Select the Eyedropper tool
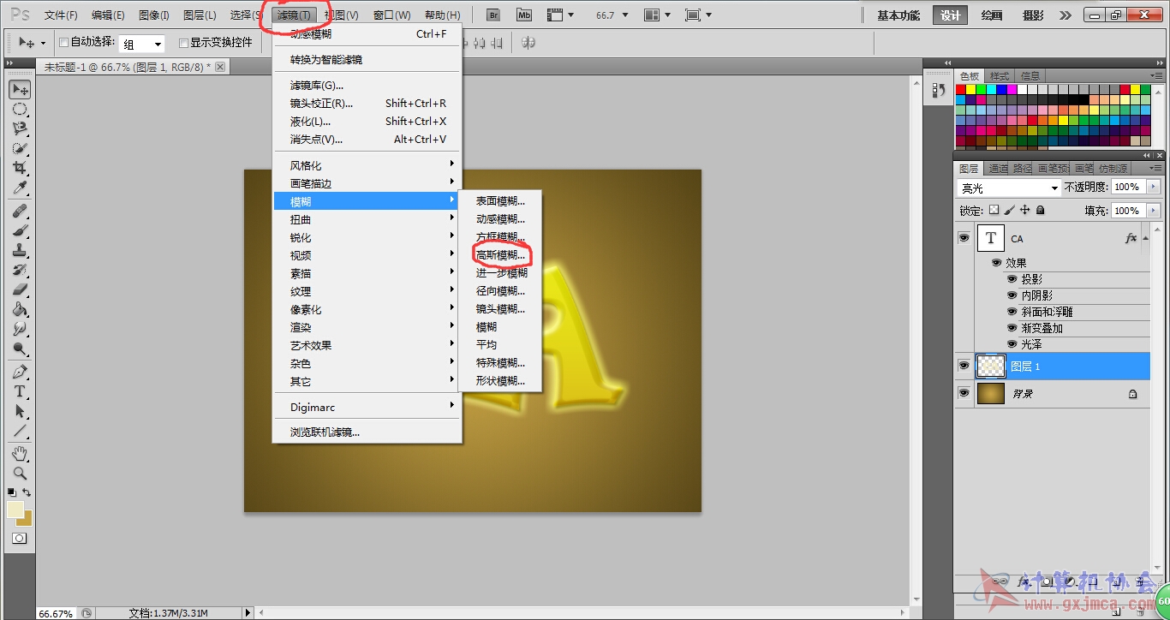Screen dimensions: 1170x620 pos(20,188)
